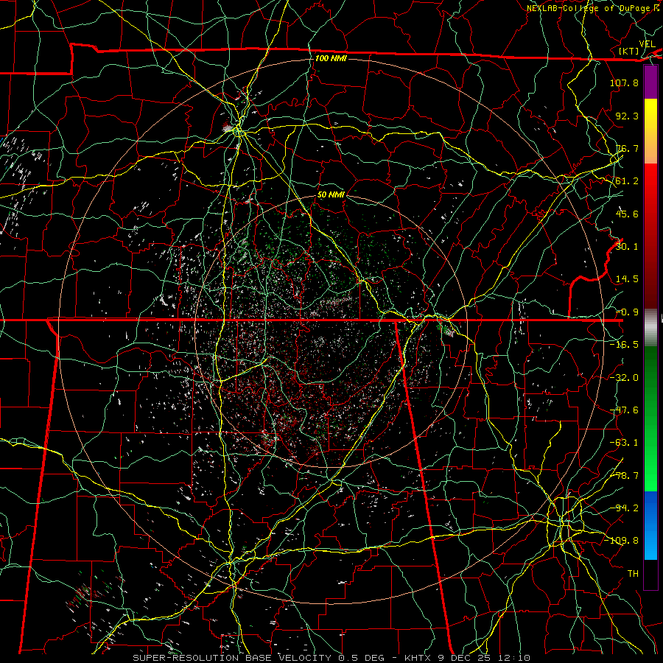Select the -94.2 velocity scale value
Screen dimensions: 663x663
[624, 508]
